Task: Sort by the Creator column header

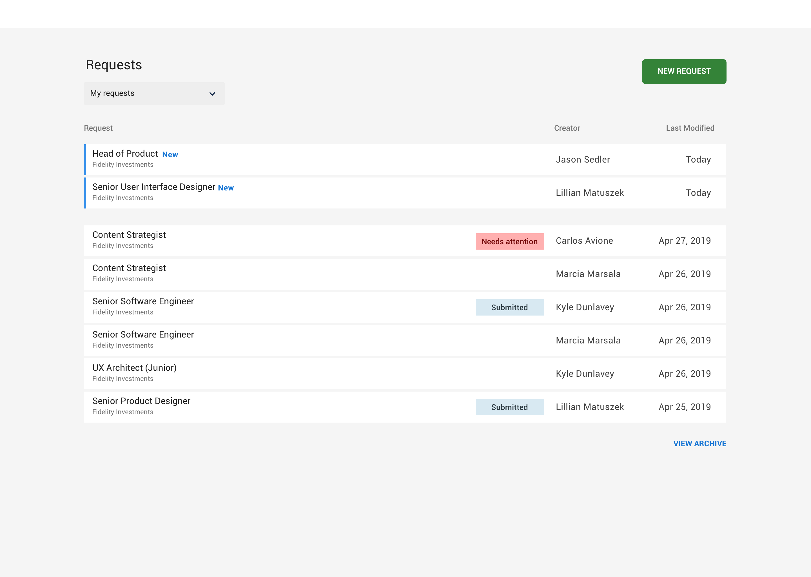Action: point(567,128)
